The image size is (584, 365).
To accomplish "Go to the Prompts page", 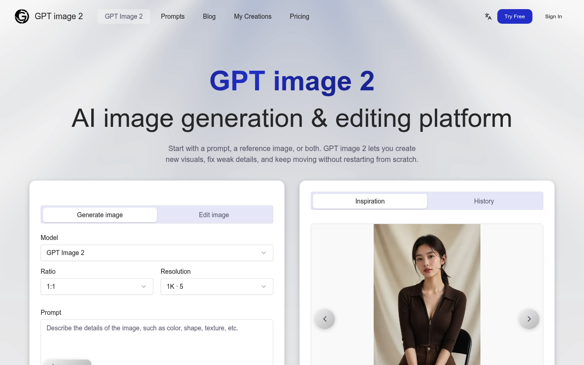I will (x=173, y=16).
